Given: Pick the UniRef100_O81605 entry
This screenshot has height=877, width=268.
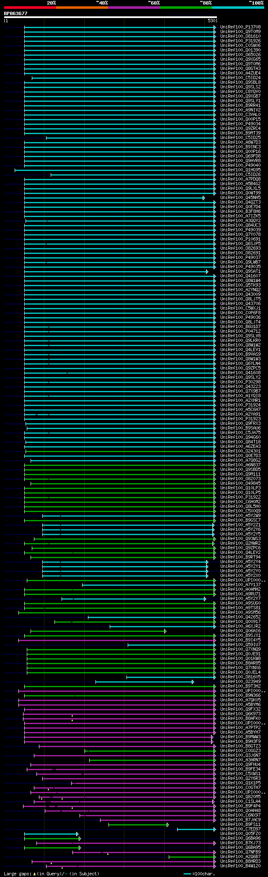Looking at the screenshot, I should click(x=240, y=677).
